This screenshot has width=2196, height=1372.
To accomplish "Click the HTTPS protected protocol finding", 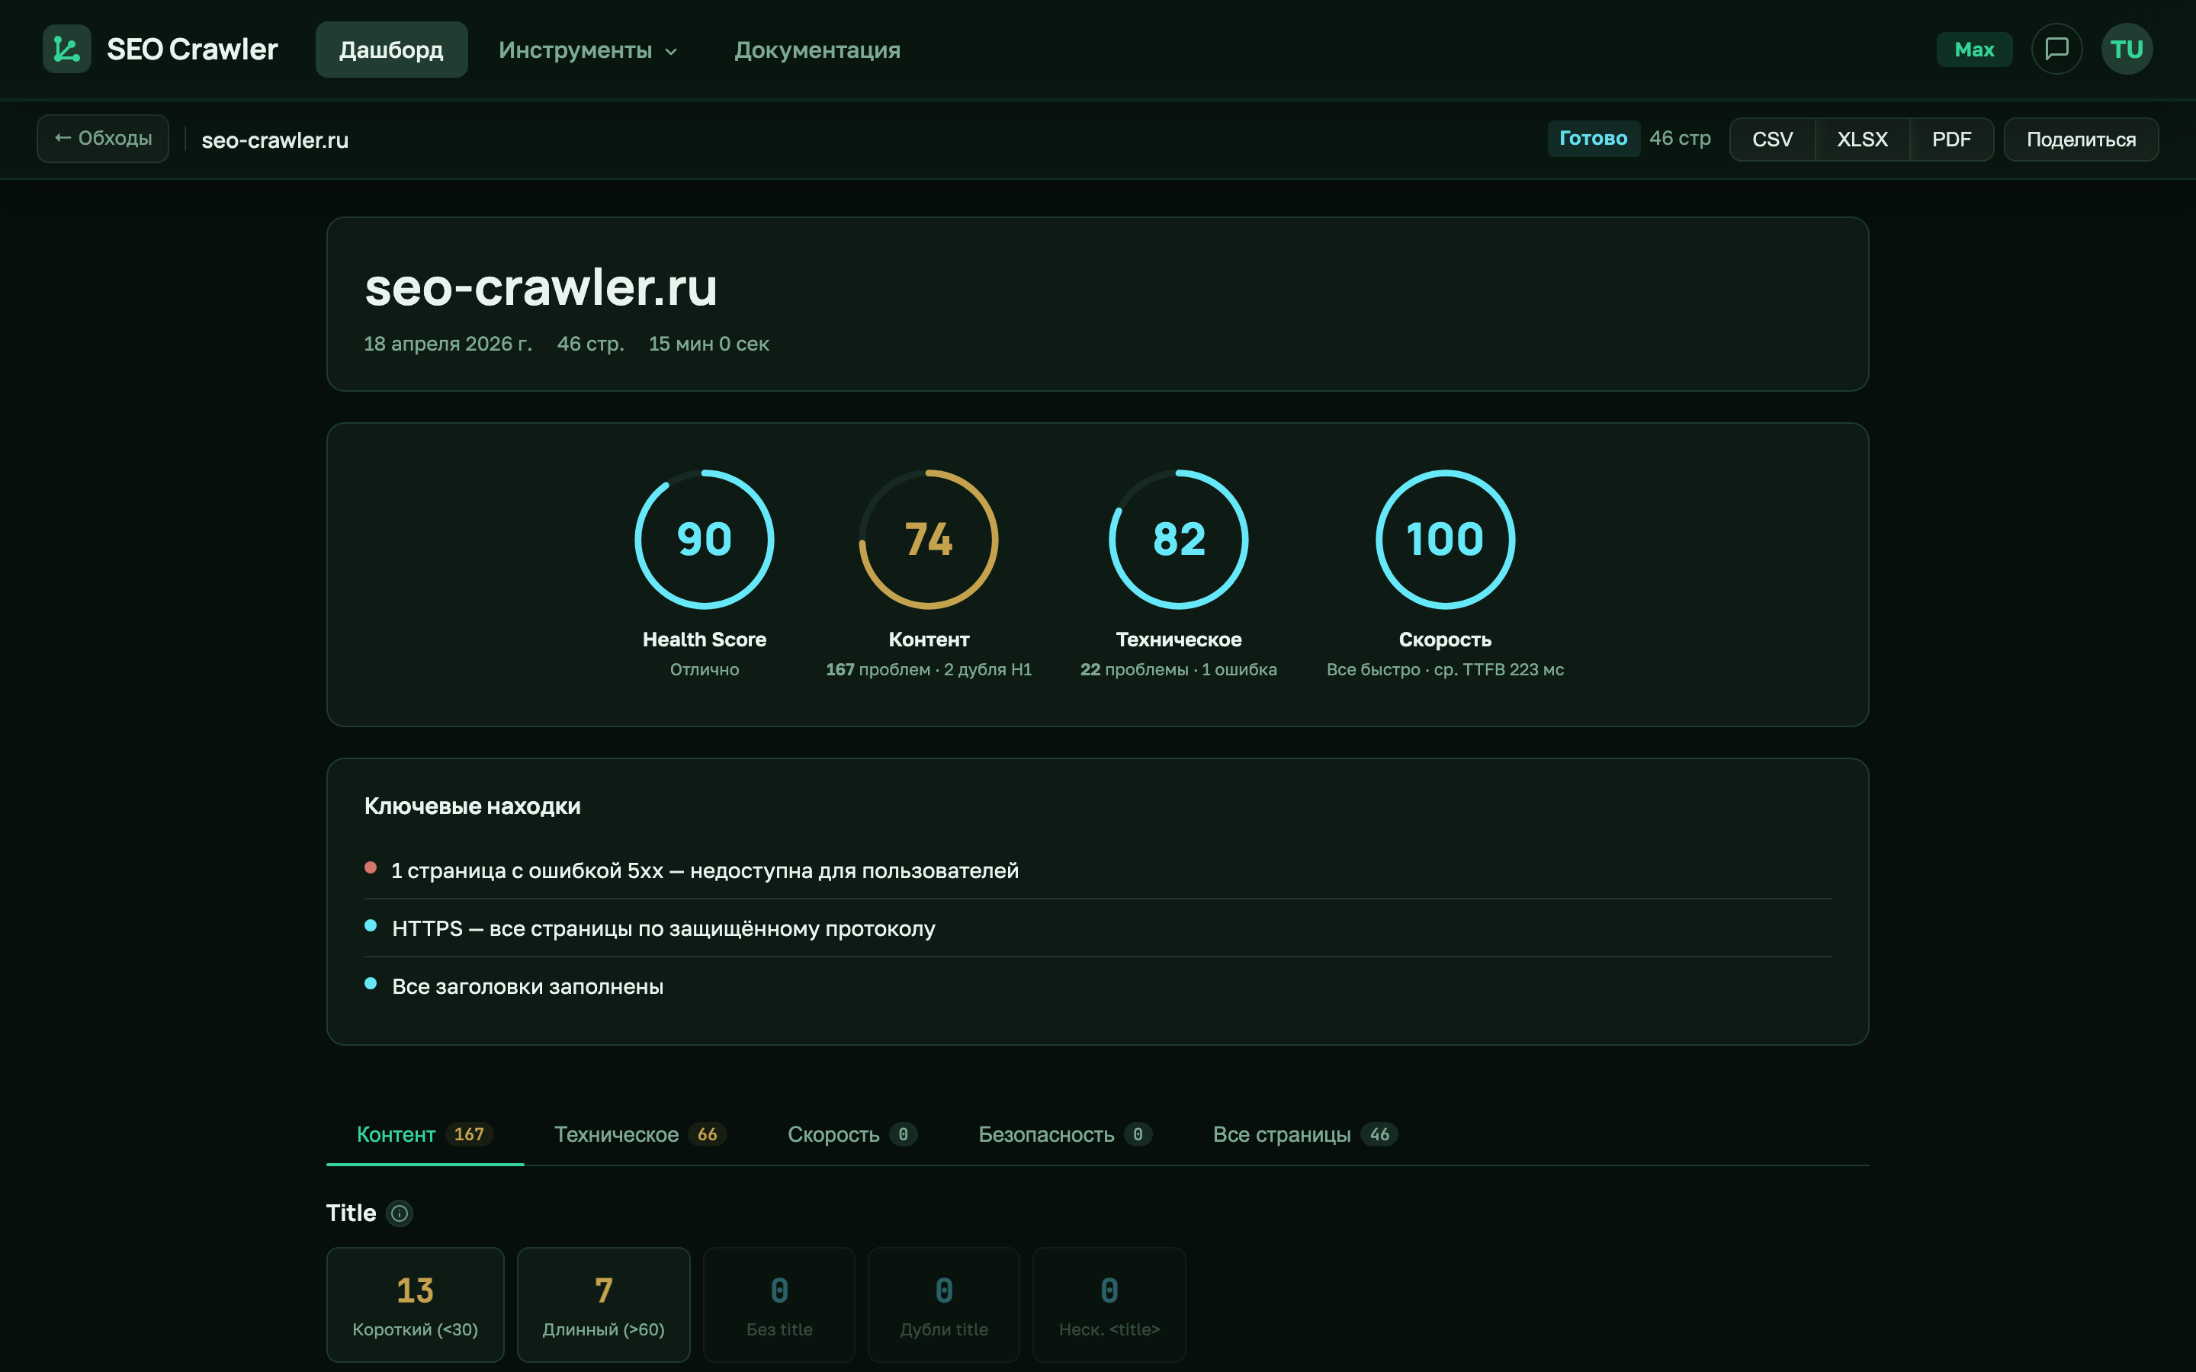I will point(1097,928).
